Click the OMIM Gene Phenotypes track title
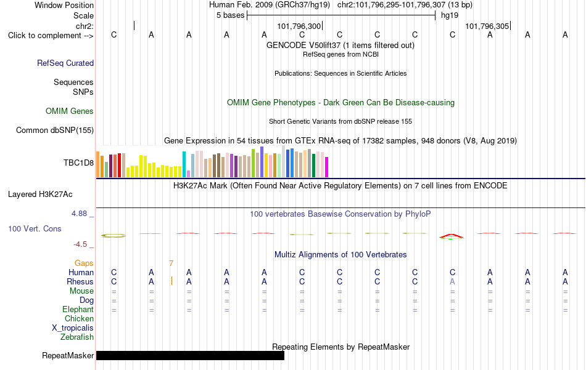 pyautogui.click(x=341, y=103)
